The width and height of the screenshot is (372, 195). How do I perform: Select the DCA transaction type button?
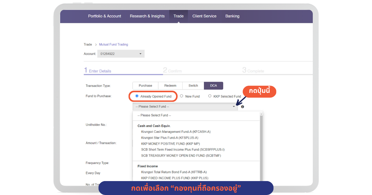pos(213,86)
